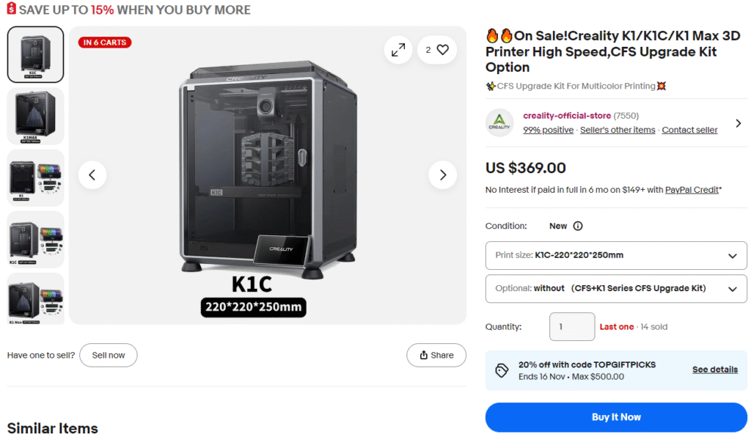Share this listing
Screen dimensions: 751x437
click(436, 355)
